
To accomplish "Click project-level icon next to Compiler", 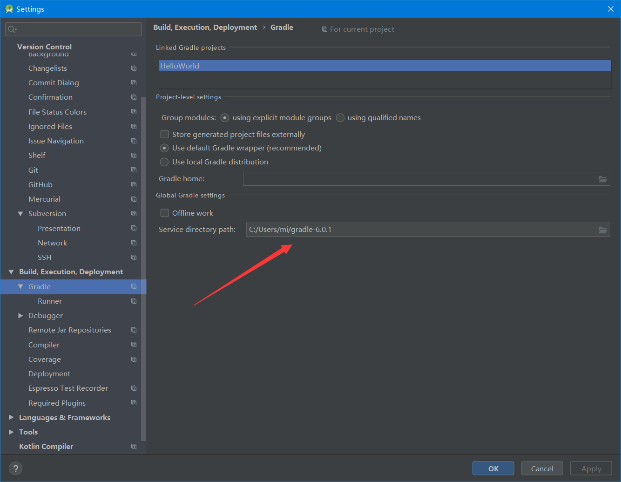I will [134, 345].
